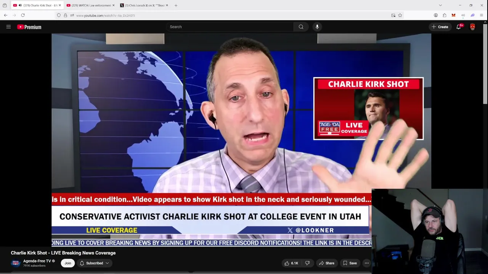The width and height of the screenshot is (488, 274).
Task: Open browser extensions puzzle icon
Action: click(445, 15)
